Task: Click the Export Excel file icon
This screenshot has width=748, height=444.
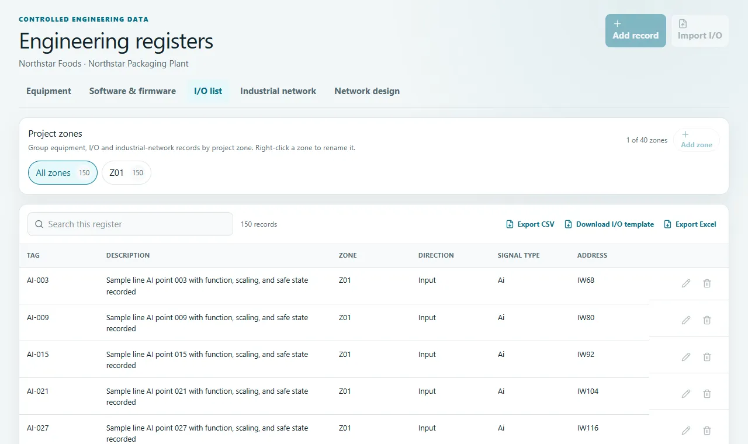Action: pos(668,224)
